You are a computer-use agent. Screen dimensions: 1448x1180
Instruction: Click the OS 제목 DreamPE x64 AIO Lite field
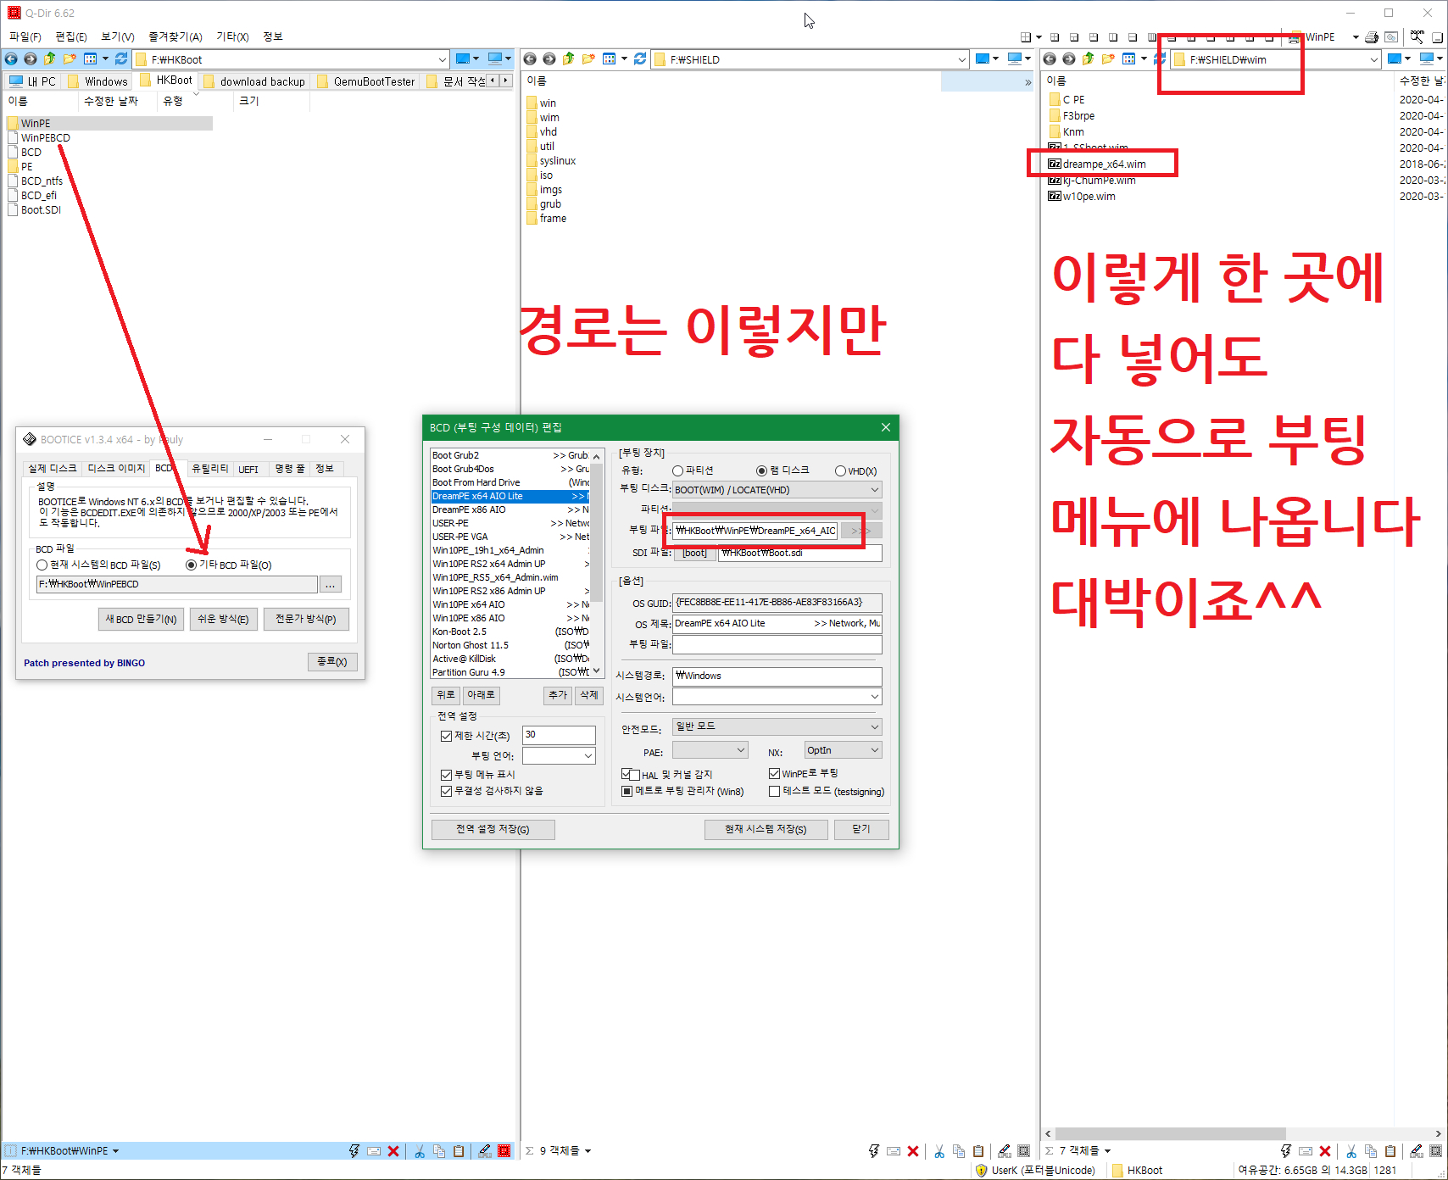pyautogui.click(x=777, y=623)
